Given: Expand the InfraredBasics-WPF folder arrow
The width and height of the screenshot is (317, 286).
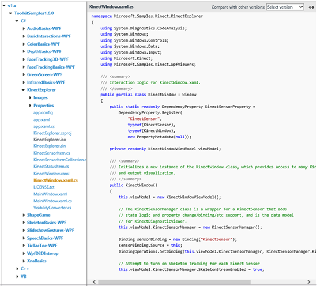Looking at the screenshot, I should 24,82.
